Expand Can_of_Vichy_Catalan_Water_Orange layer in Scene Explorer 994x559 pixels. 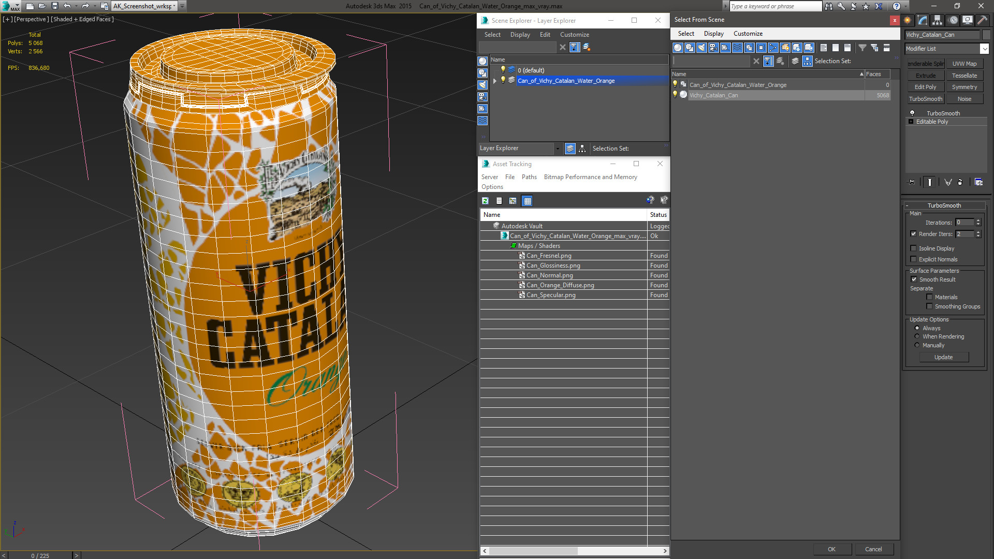495,81
